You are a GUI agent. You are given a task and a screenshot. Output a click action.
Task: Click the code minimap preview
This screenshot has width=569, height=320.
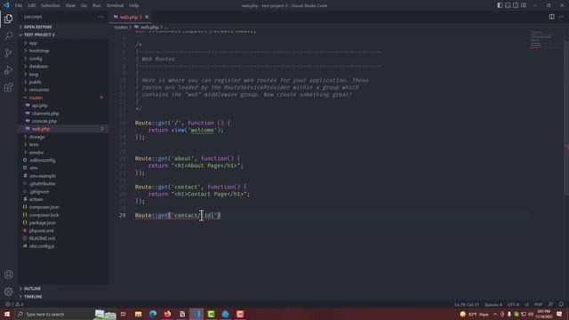click(541, 40)
